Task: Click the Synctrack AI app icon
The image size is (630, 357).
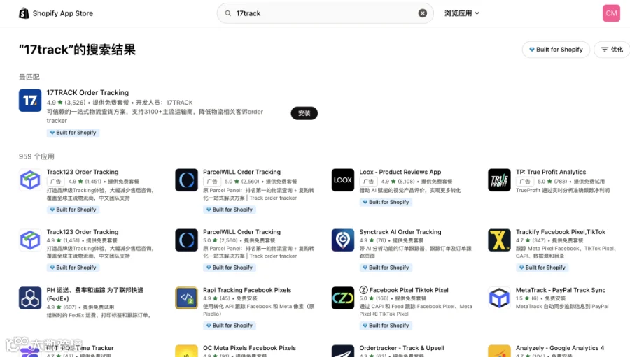Action: pos(343,240)
